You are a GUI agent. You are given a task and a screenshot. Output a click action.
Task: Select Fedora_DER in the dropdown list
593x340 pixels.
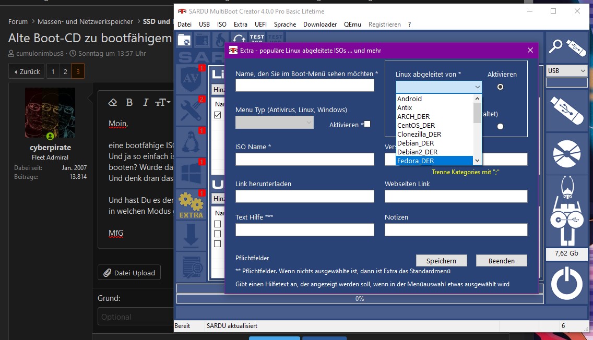pos(434,161)
